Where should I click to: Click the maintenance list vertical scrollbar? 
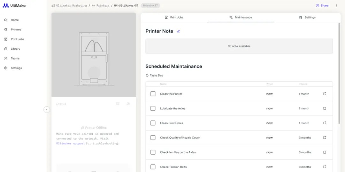[x=339, y=73]
